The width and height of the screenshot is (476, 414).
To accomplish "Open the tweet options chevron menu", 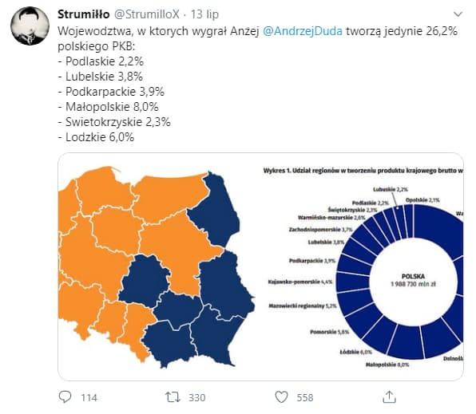I will point(458,14).
